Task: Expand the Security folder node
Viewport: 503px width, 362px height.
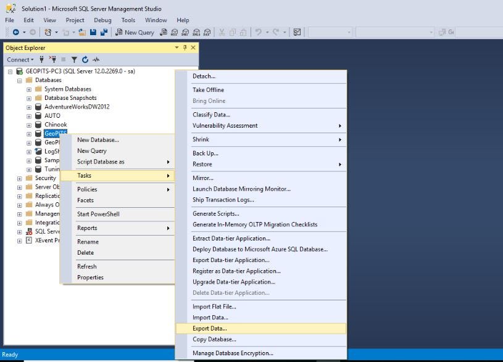Action: [20, 179]
